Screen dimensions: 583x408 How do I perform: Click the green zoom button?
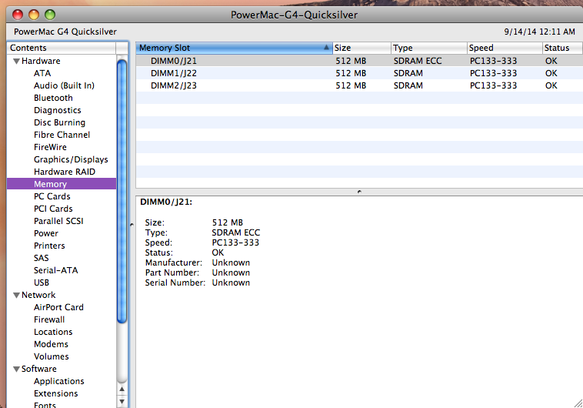[x=50, y=15]
